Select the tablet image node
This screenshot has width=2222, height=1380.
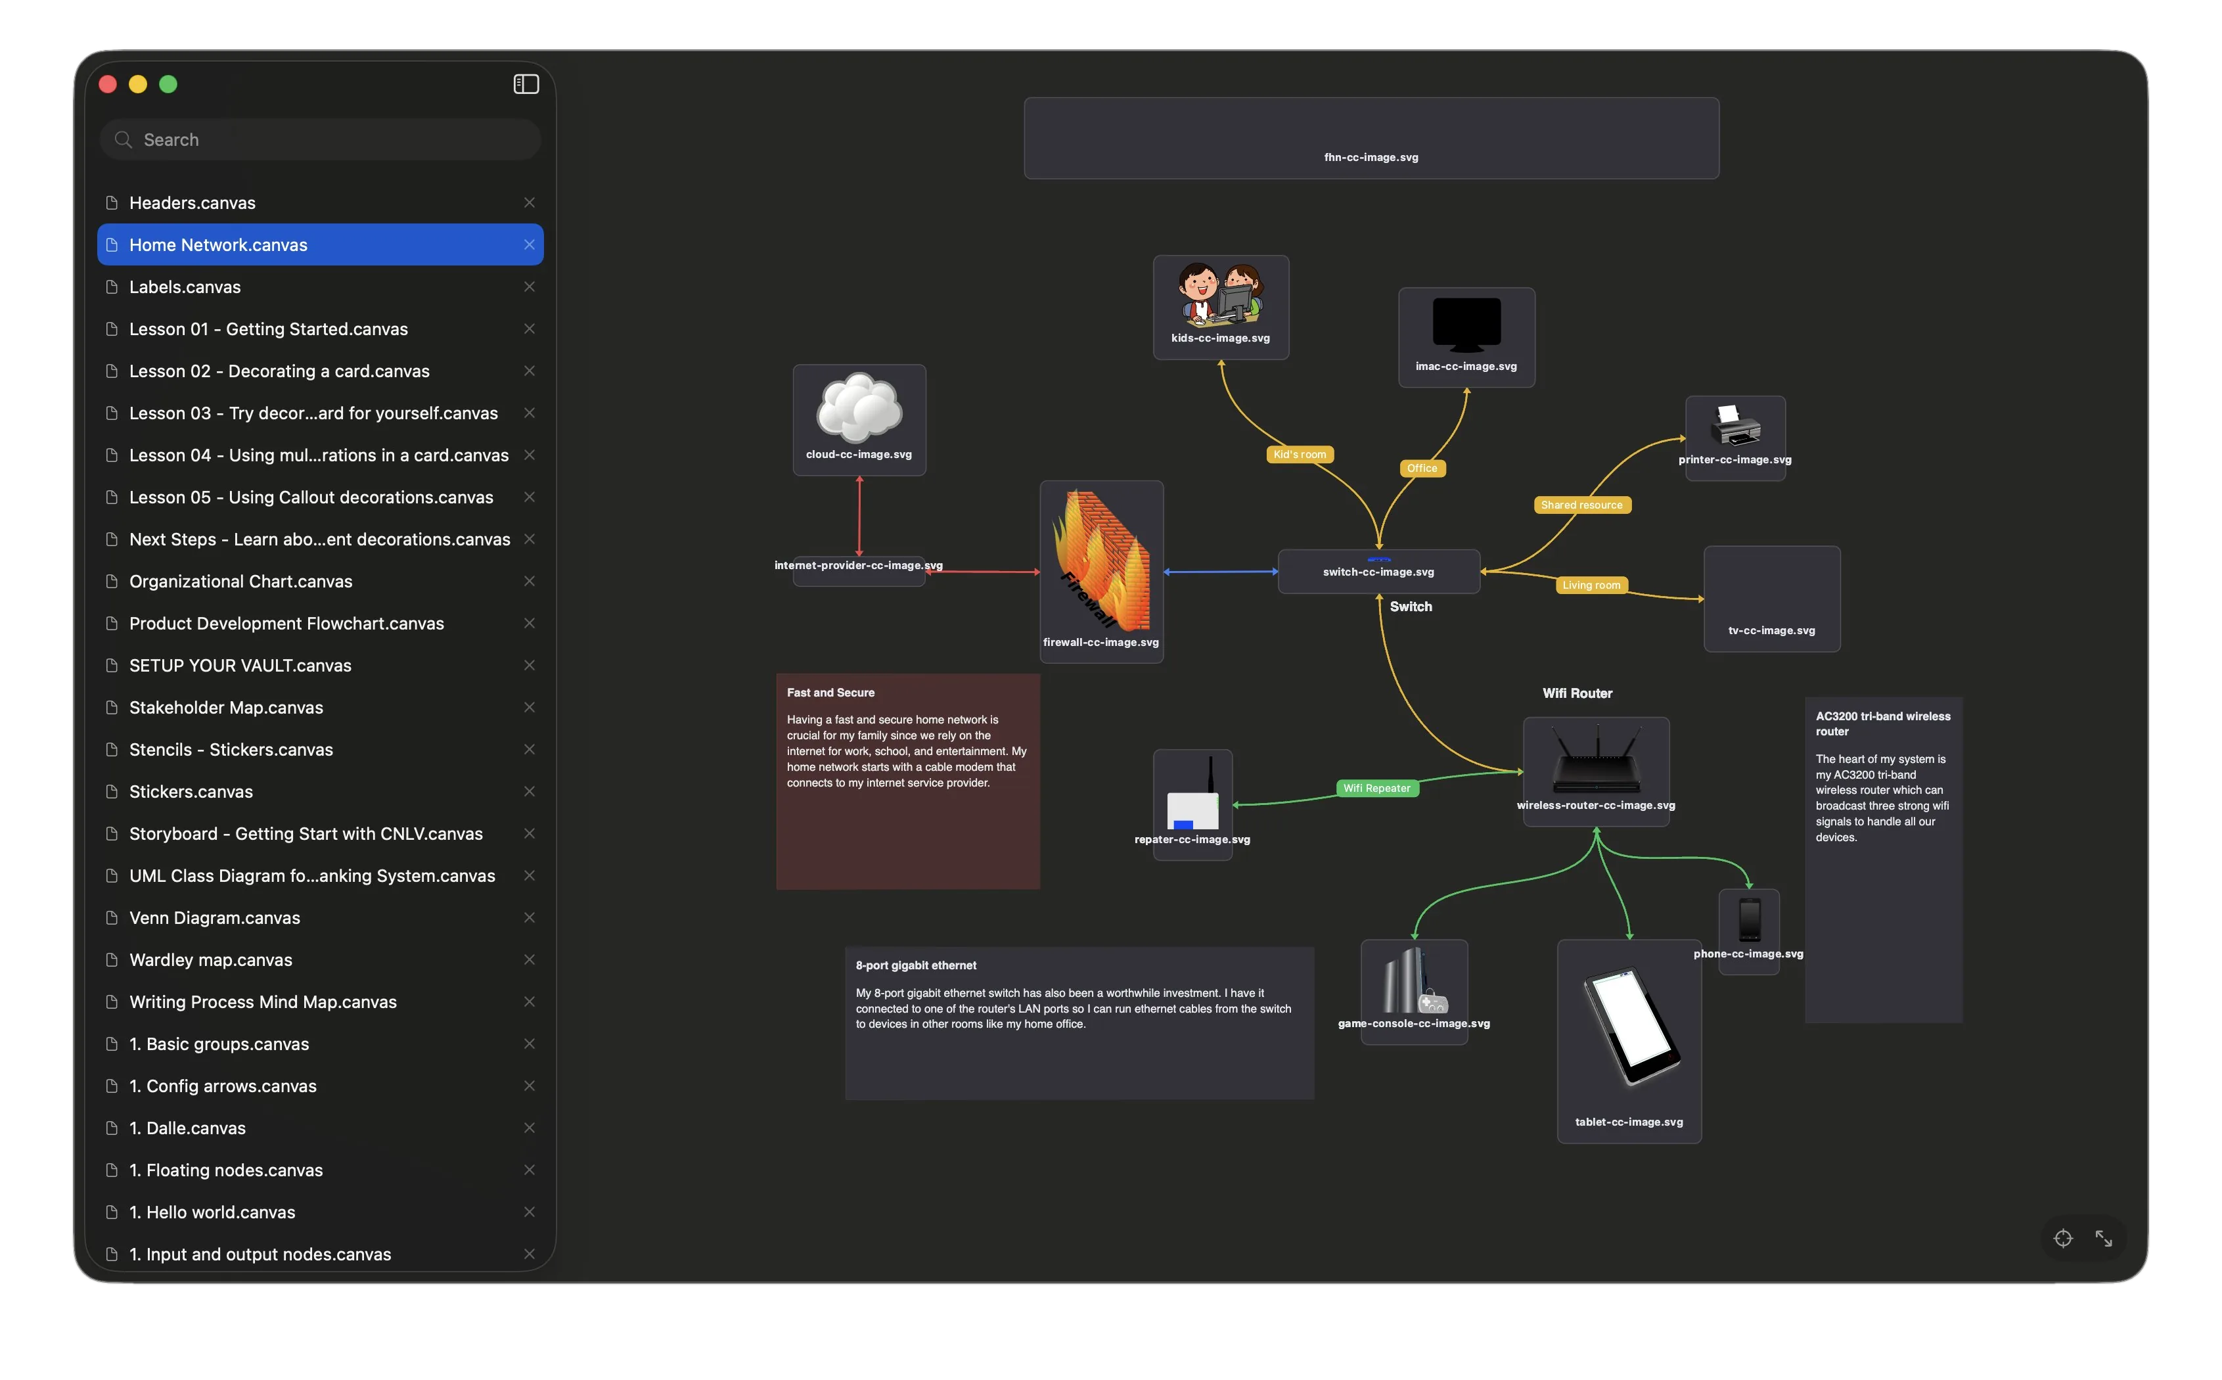[x=1629, y=1042]
